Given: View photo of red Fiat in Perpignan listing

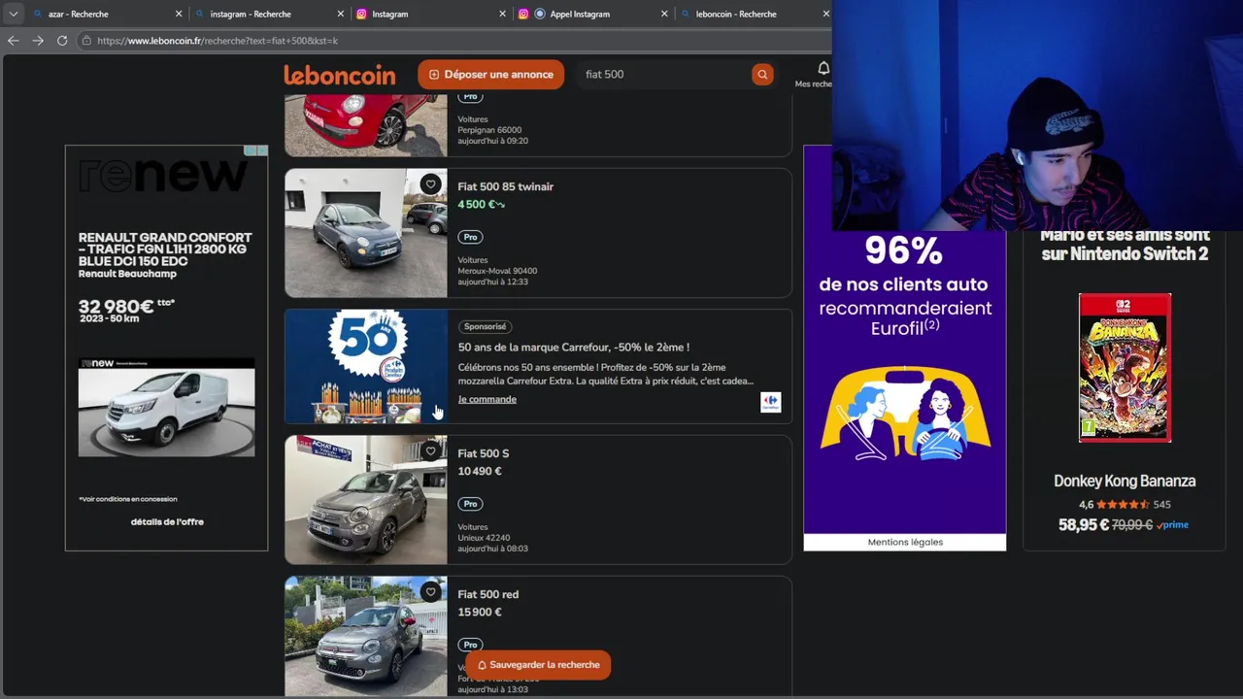Looking at the screenshot, I should click(x=365, y=125).
